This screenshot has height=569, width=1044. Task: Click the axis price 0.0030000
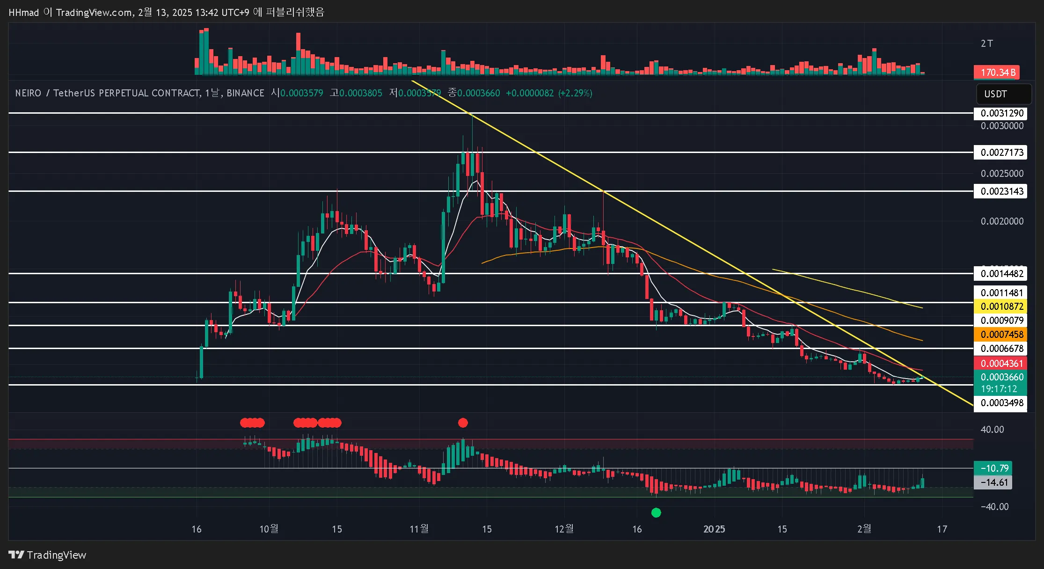point(1002,126)
